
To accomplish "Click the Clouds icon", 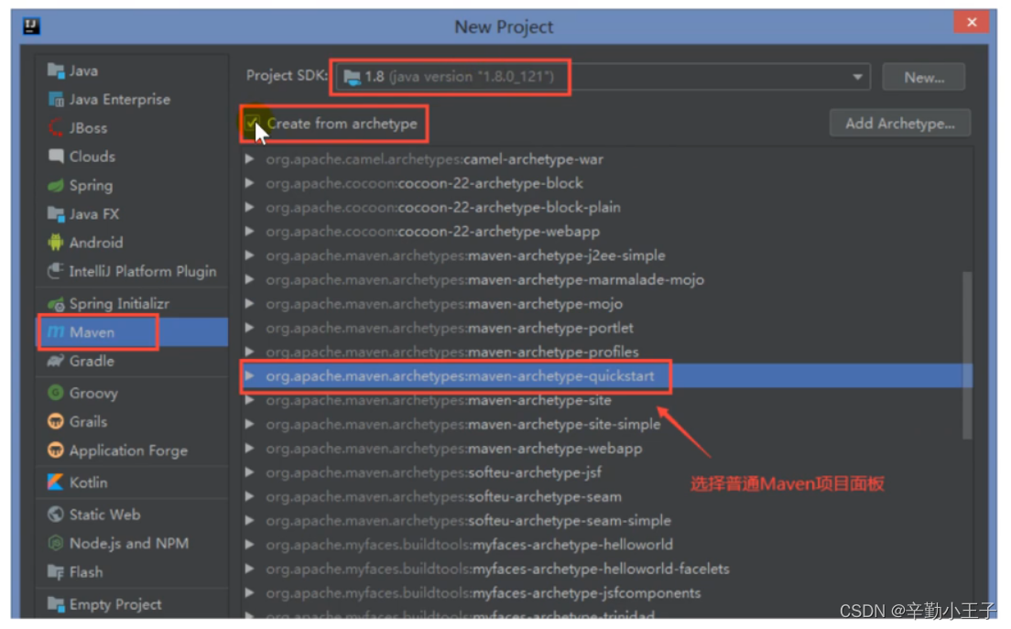I will coord(56,157).
